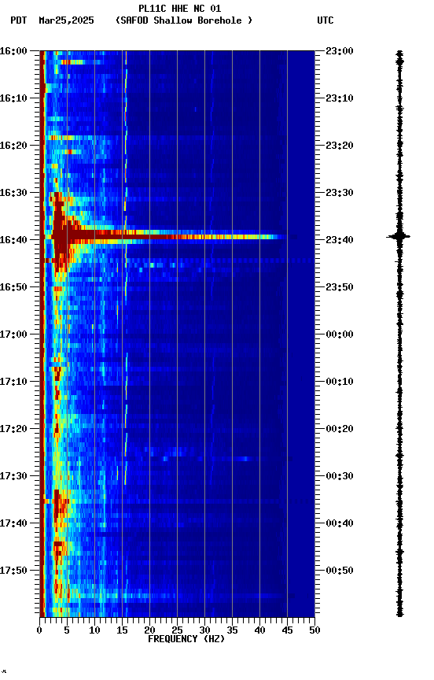This screenshot has width=434, height=680.
Task: Click the 17:00 PDT time label
Action: [13, 334]
